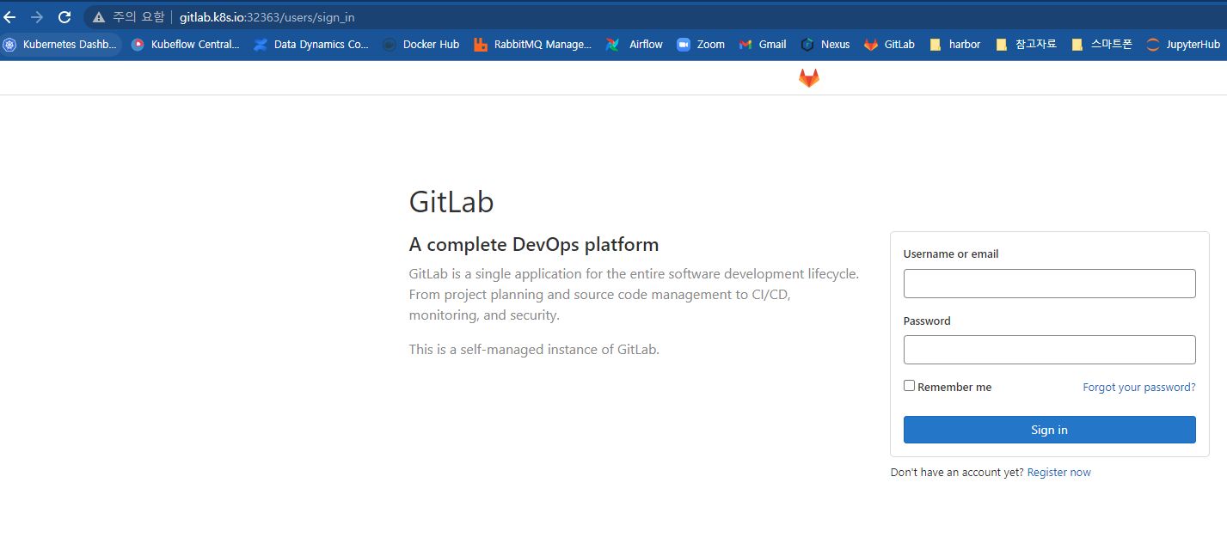The image size is (1227, 550).
Task: Open the 스마트폰 bookmark folder
Action: pyautogui.click(x=1101, y=45)
